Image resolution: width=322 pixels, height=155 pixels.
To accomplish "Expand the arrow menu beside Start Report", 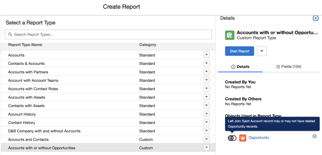I will [x=262, y=51].
